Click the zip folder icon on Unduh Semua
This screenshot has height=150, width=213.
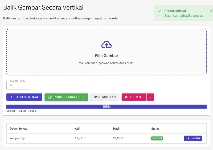50,97
